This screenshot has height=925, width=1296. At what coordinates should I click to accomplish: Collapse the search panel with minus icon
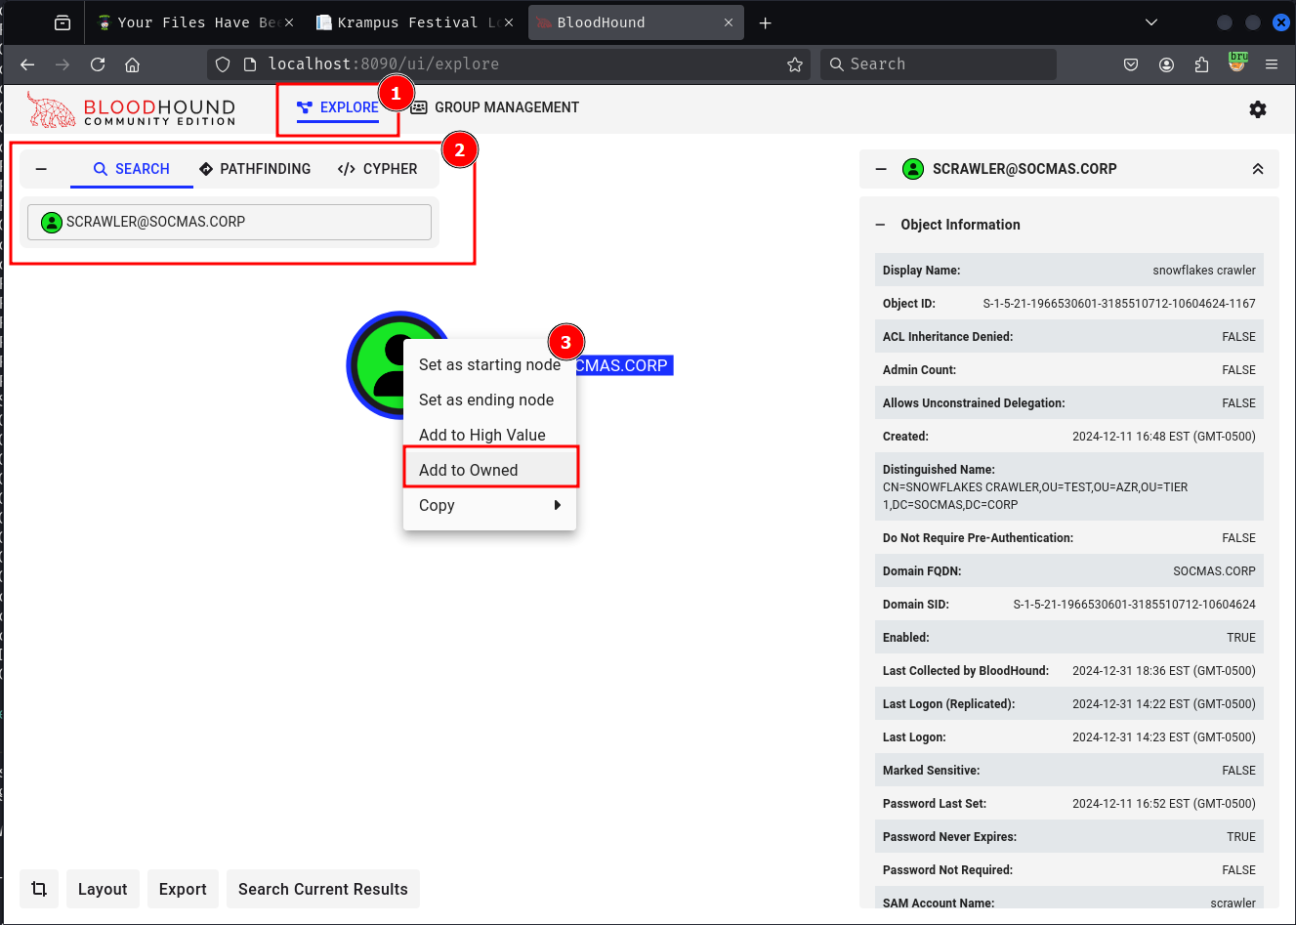[x=41, y=169]
